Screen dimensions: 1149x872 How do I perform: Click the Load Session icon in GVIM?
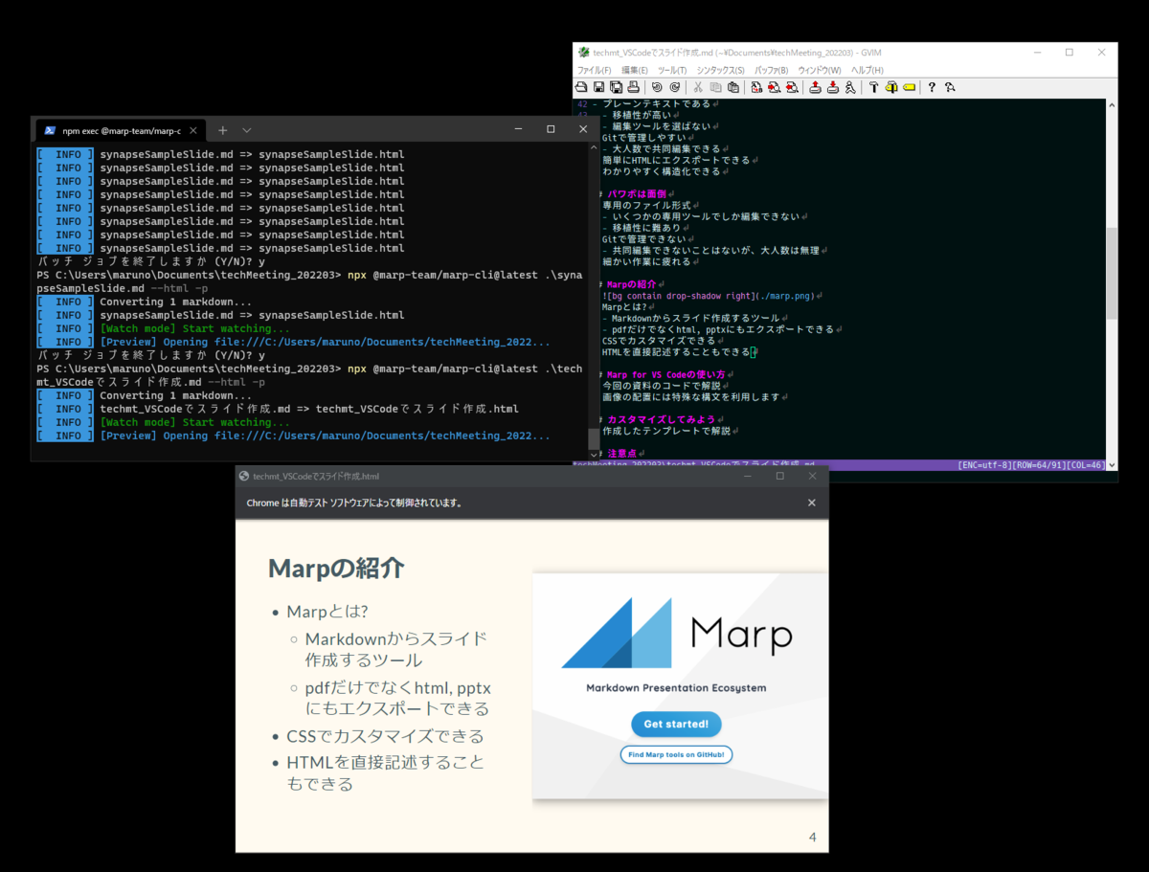(x=815, y=87)
